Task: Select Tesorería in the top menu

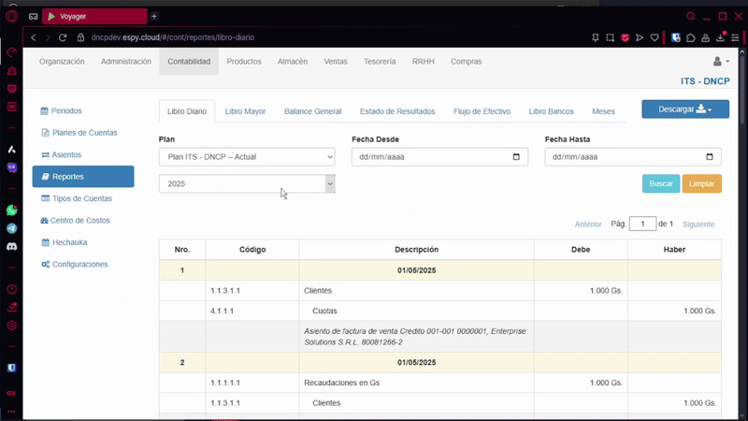Action: [x=380, y=61]
